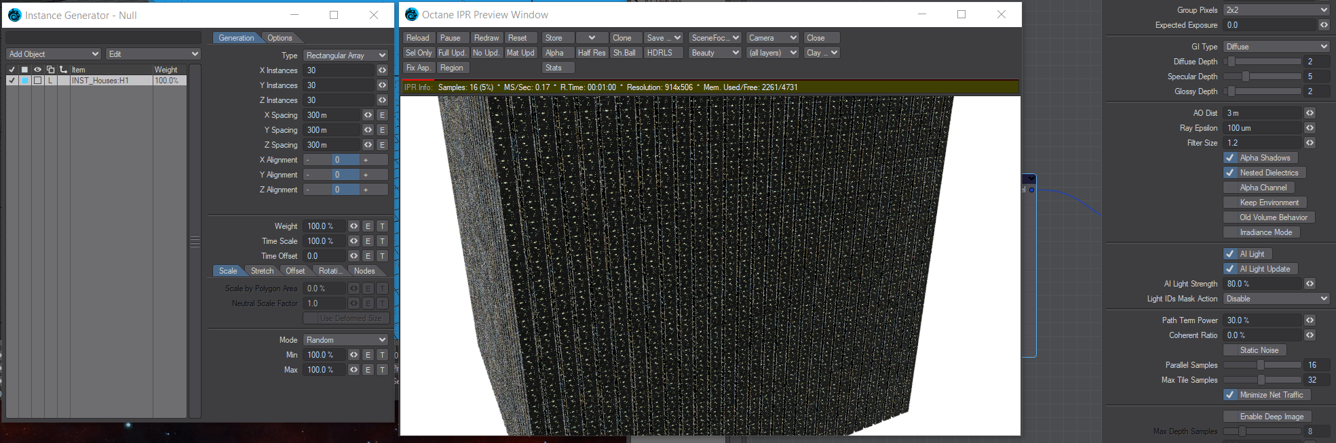Screen dimensions: 1336x443
Task: Click the Half Res button
Action: (592, 53)
